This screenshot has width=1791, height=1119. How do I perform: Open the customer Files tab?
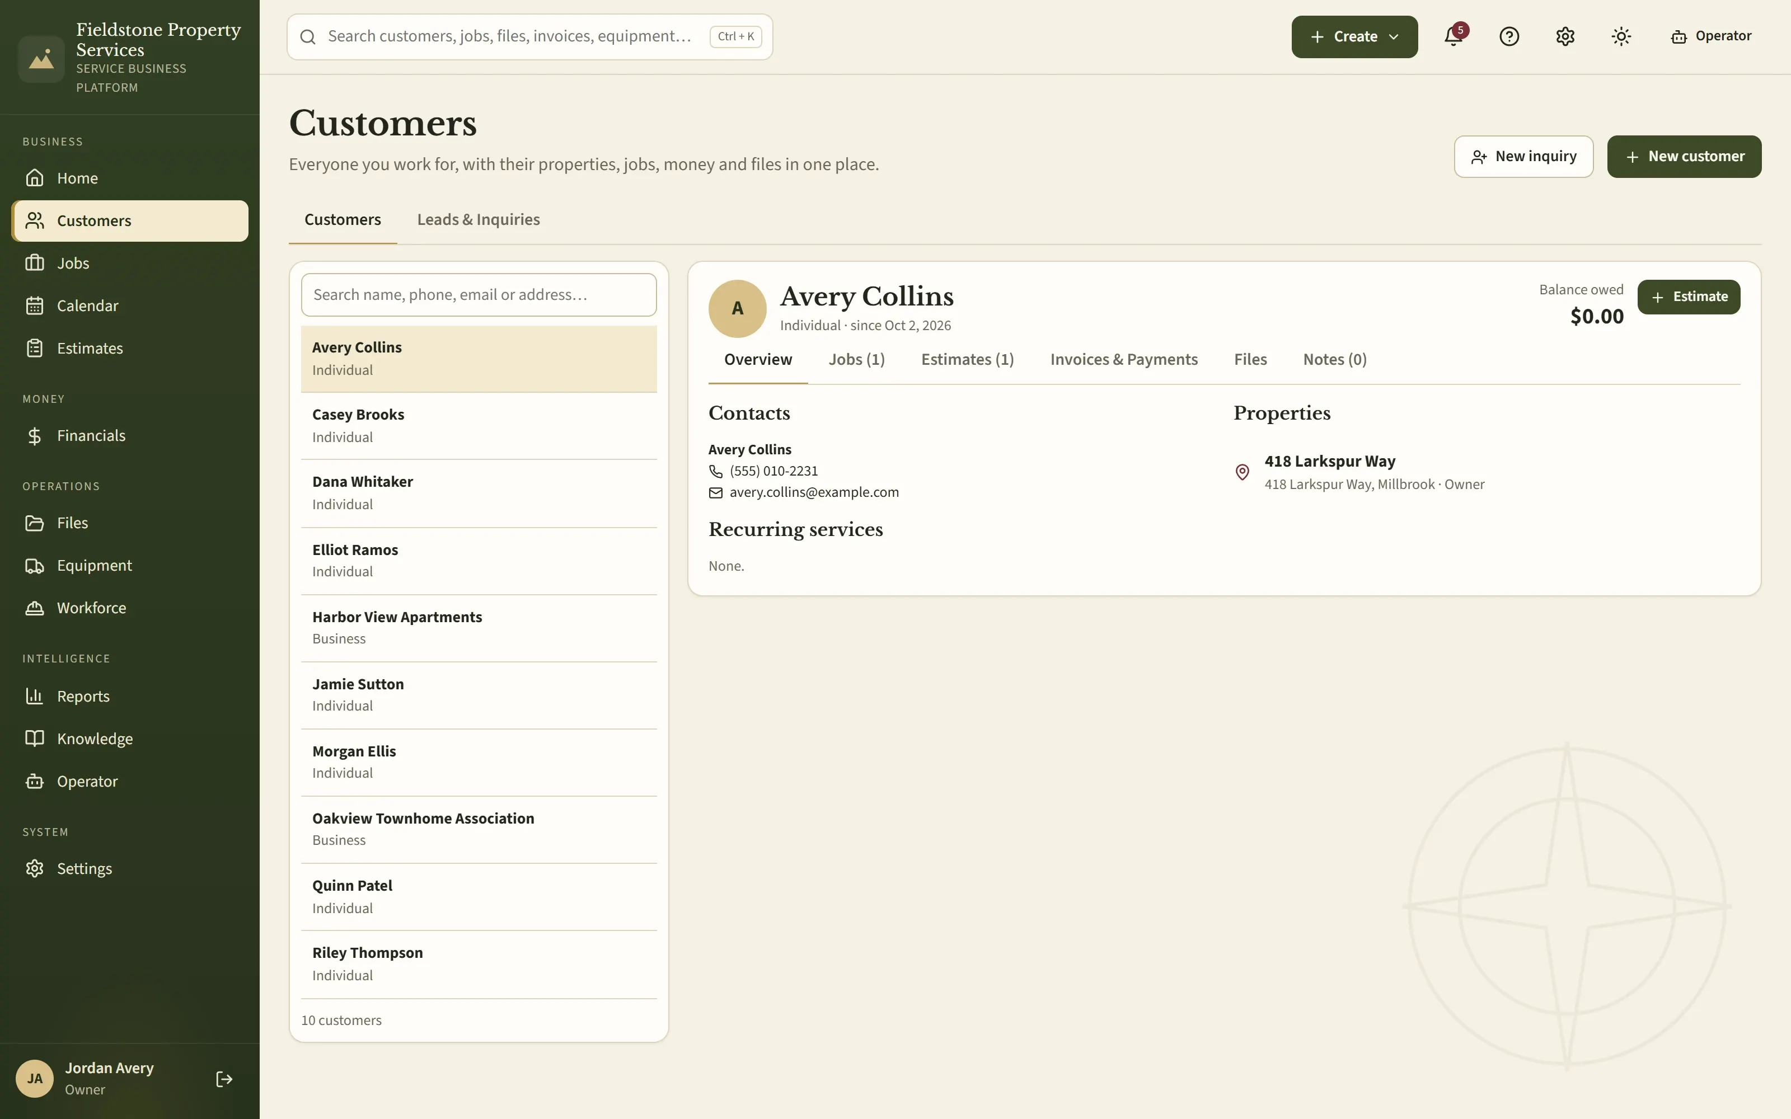point(1250,360)
